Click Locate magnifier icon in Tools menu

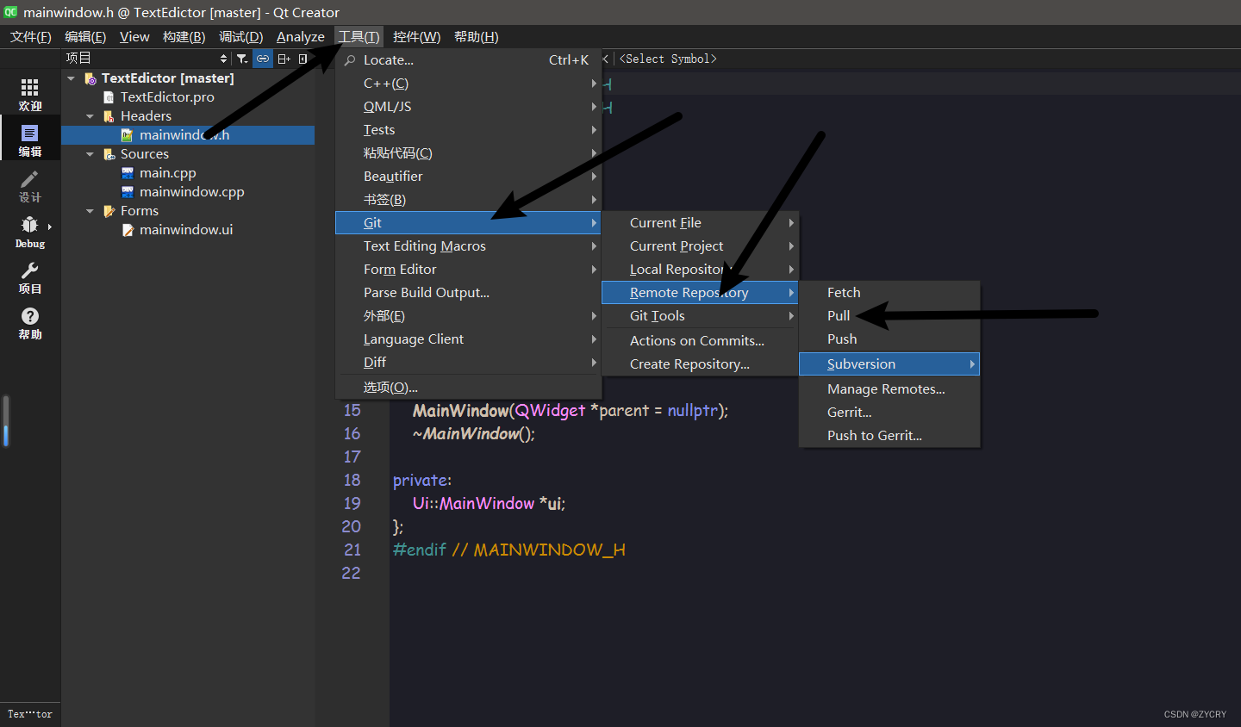point(350,60)
